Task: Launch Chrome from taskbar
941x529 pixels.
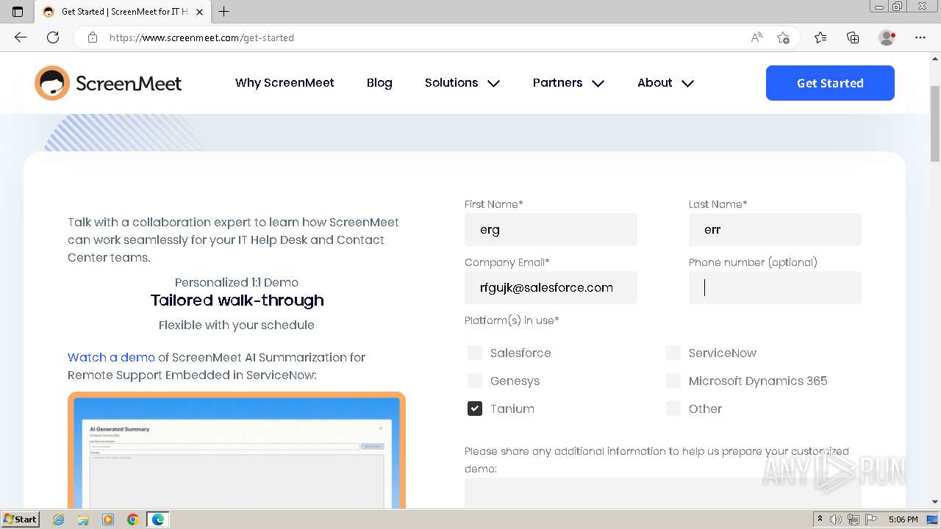Action: pyautogui.click(x=133, y=519)
